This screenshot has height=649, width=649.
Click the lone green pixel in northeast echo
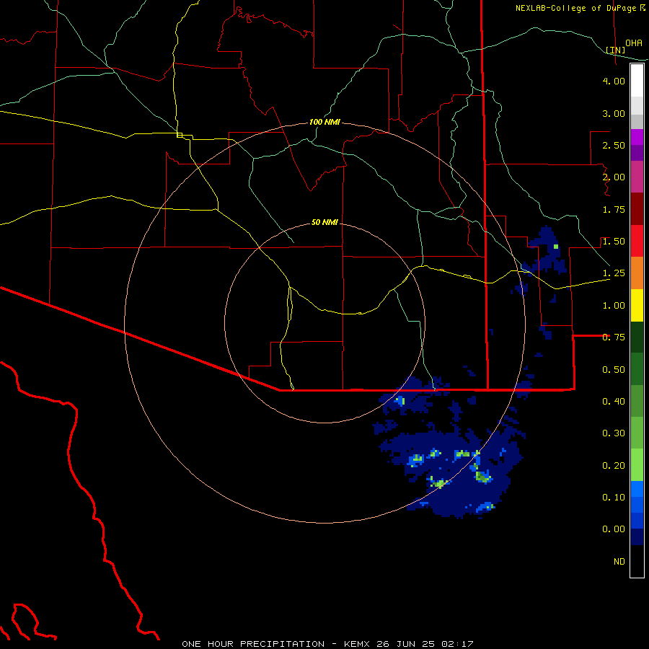556,247
